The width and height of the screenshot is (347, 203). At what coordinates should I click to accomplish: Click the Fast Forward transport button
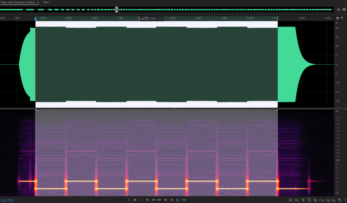coord(159,200)
